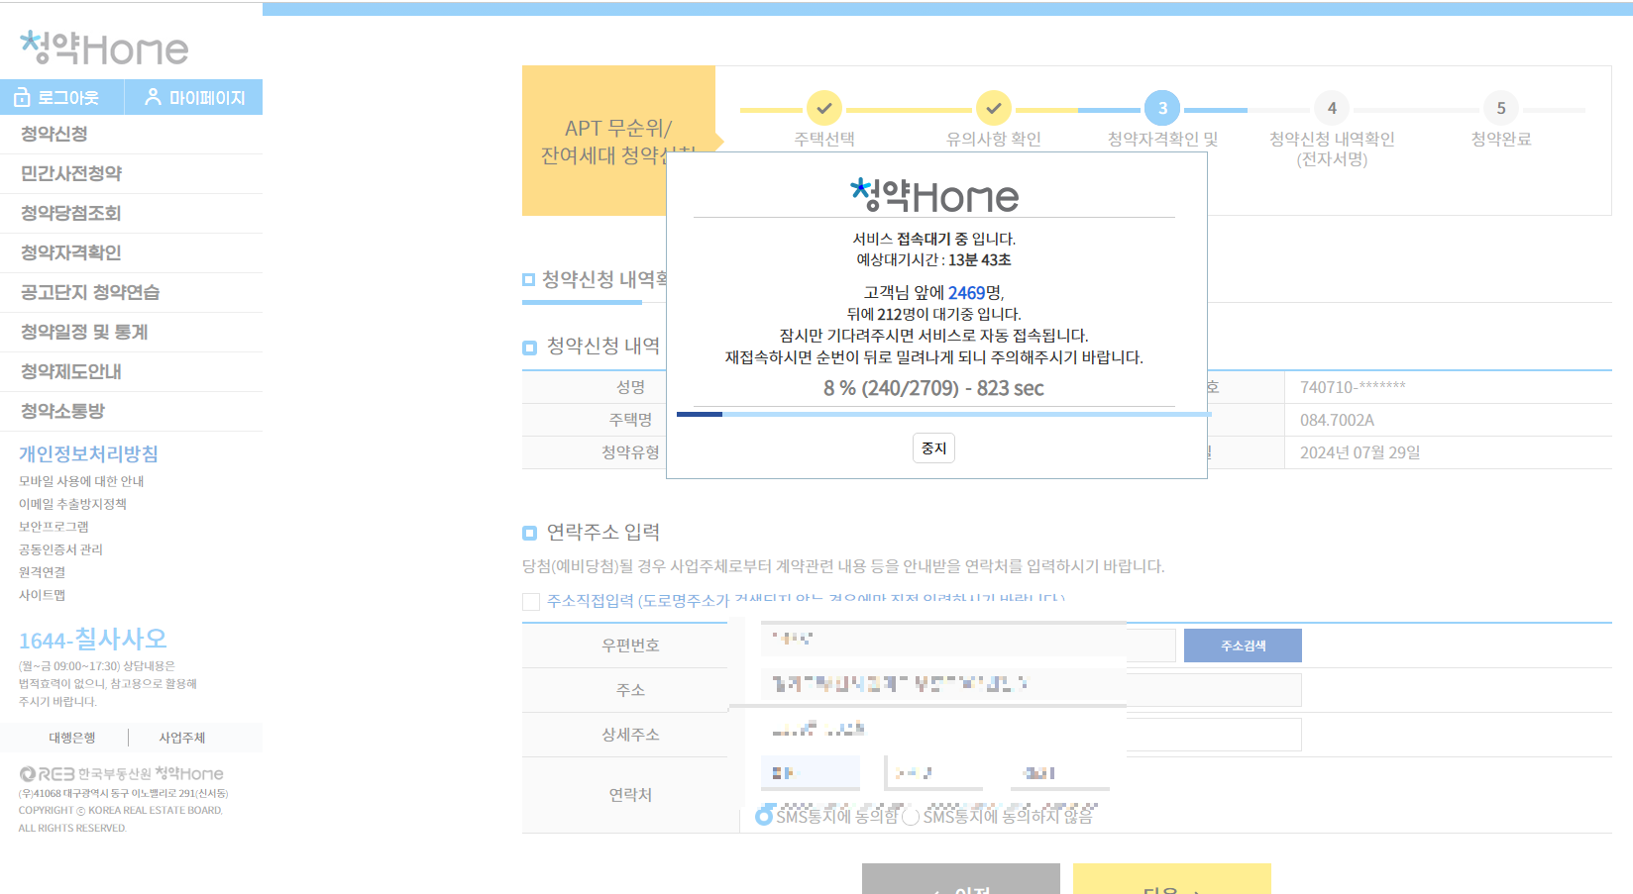The image size is (1633, 894).
Task: Click the waiting queue progress bar
Action: (x=943, y=414)
